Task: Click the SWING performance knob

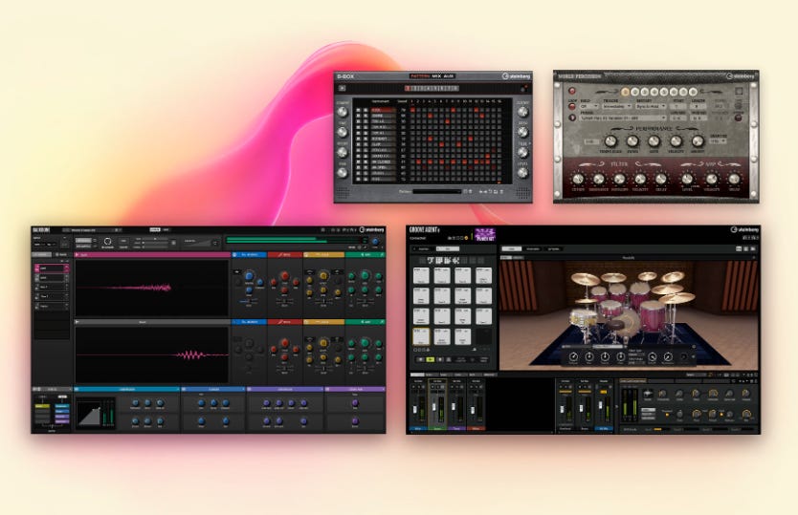Action: [632, 140]
